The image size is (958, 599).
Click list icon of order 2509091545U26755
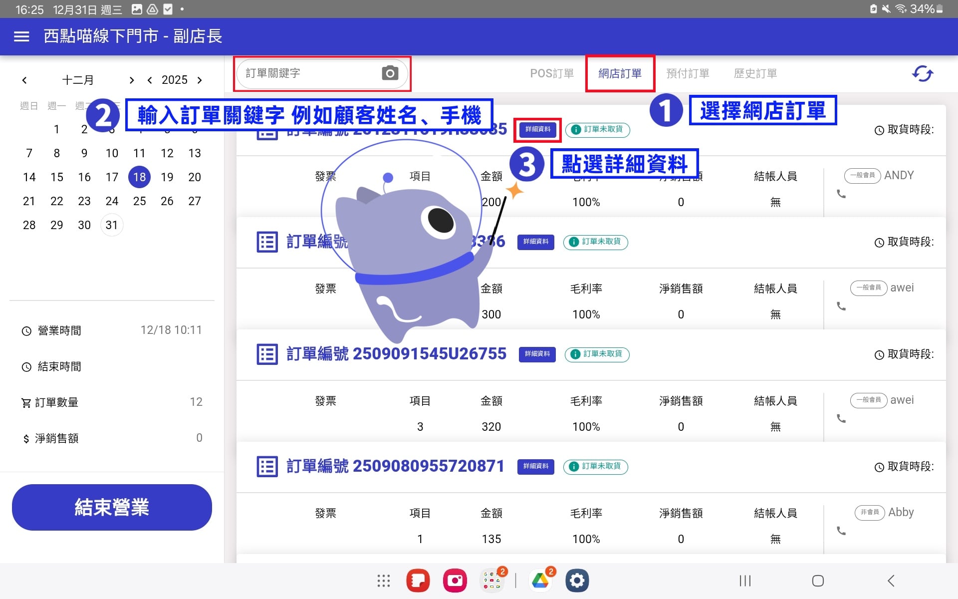pyautogui.click(x=267, y=354)
